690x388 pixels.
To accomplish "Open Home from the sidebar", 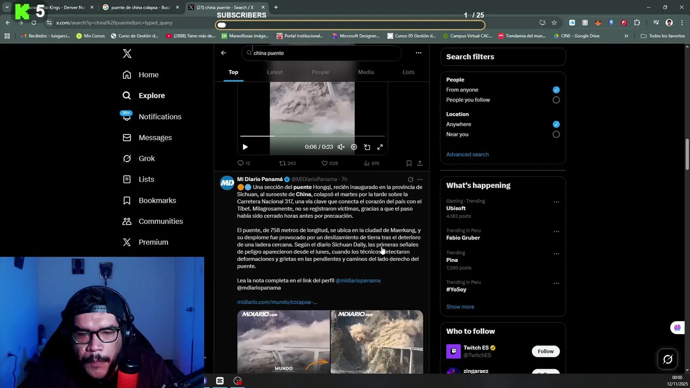I will coord(140,75).
